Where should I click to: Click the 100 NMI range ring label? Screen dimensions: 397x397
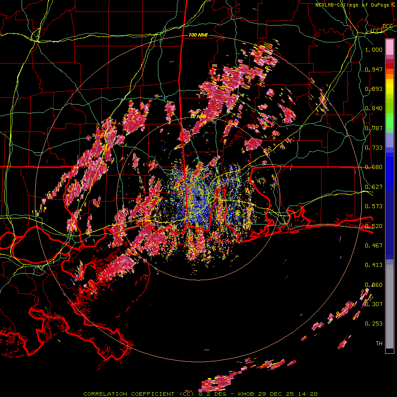(198, 35)
